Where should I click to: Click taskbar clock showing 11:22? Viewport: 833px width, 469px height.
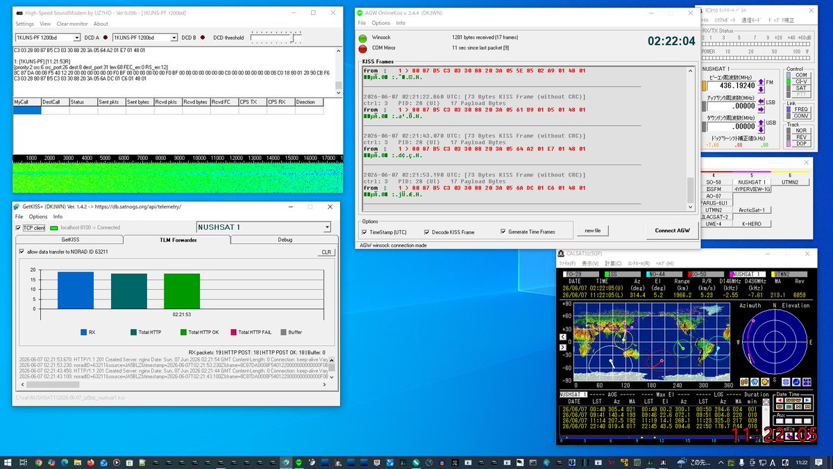(x=801, y=462)
